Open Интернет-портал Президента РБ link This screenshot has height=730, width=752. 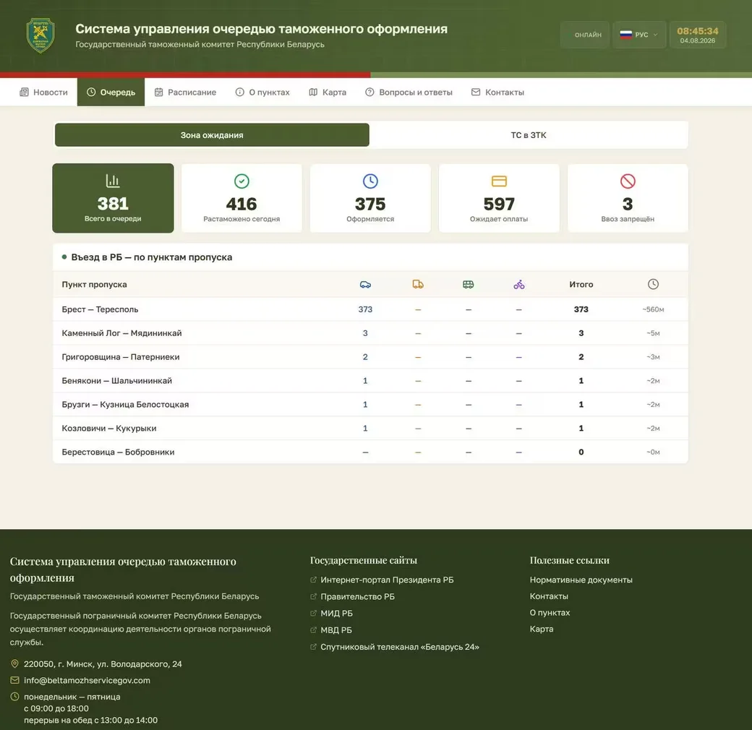click(387, 580)
